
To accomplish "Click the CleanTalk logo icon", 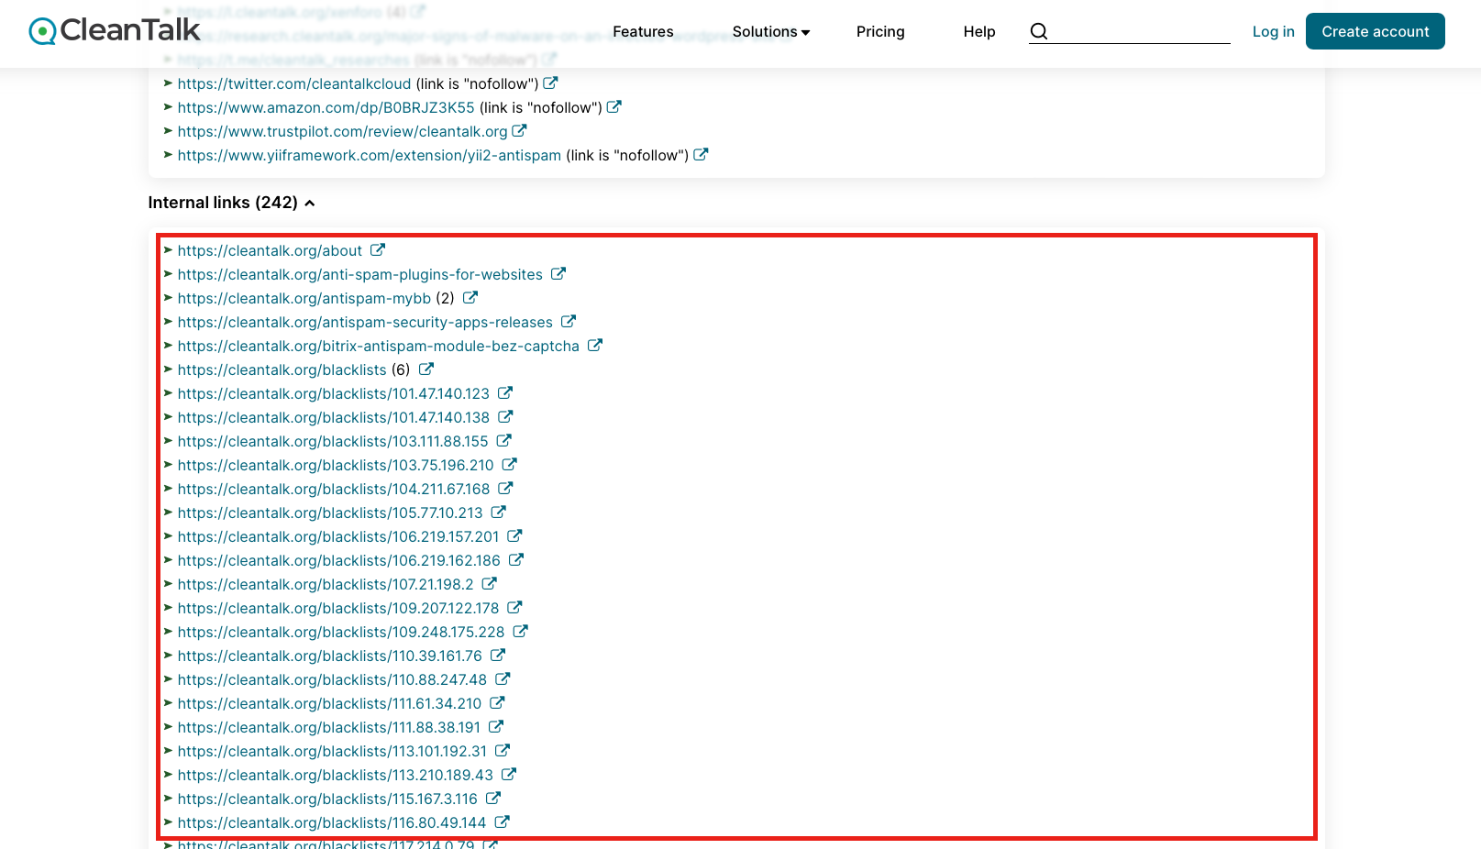I will coord(40,30).
